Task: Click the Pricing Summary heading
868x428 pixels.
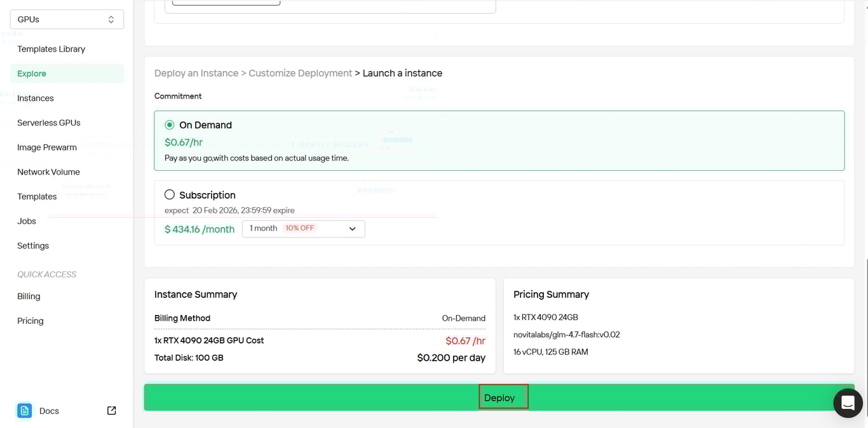Action: tap(551, 295)
